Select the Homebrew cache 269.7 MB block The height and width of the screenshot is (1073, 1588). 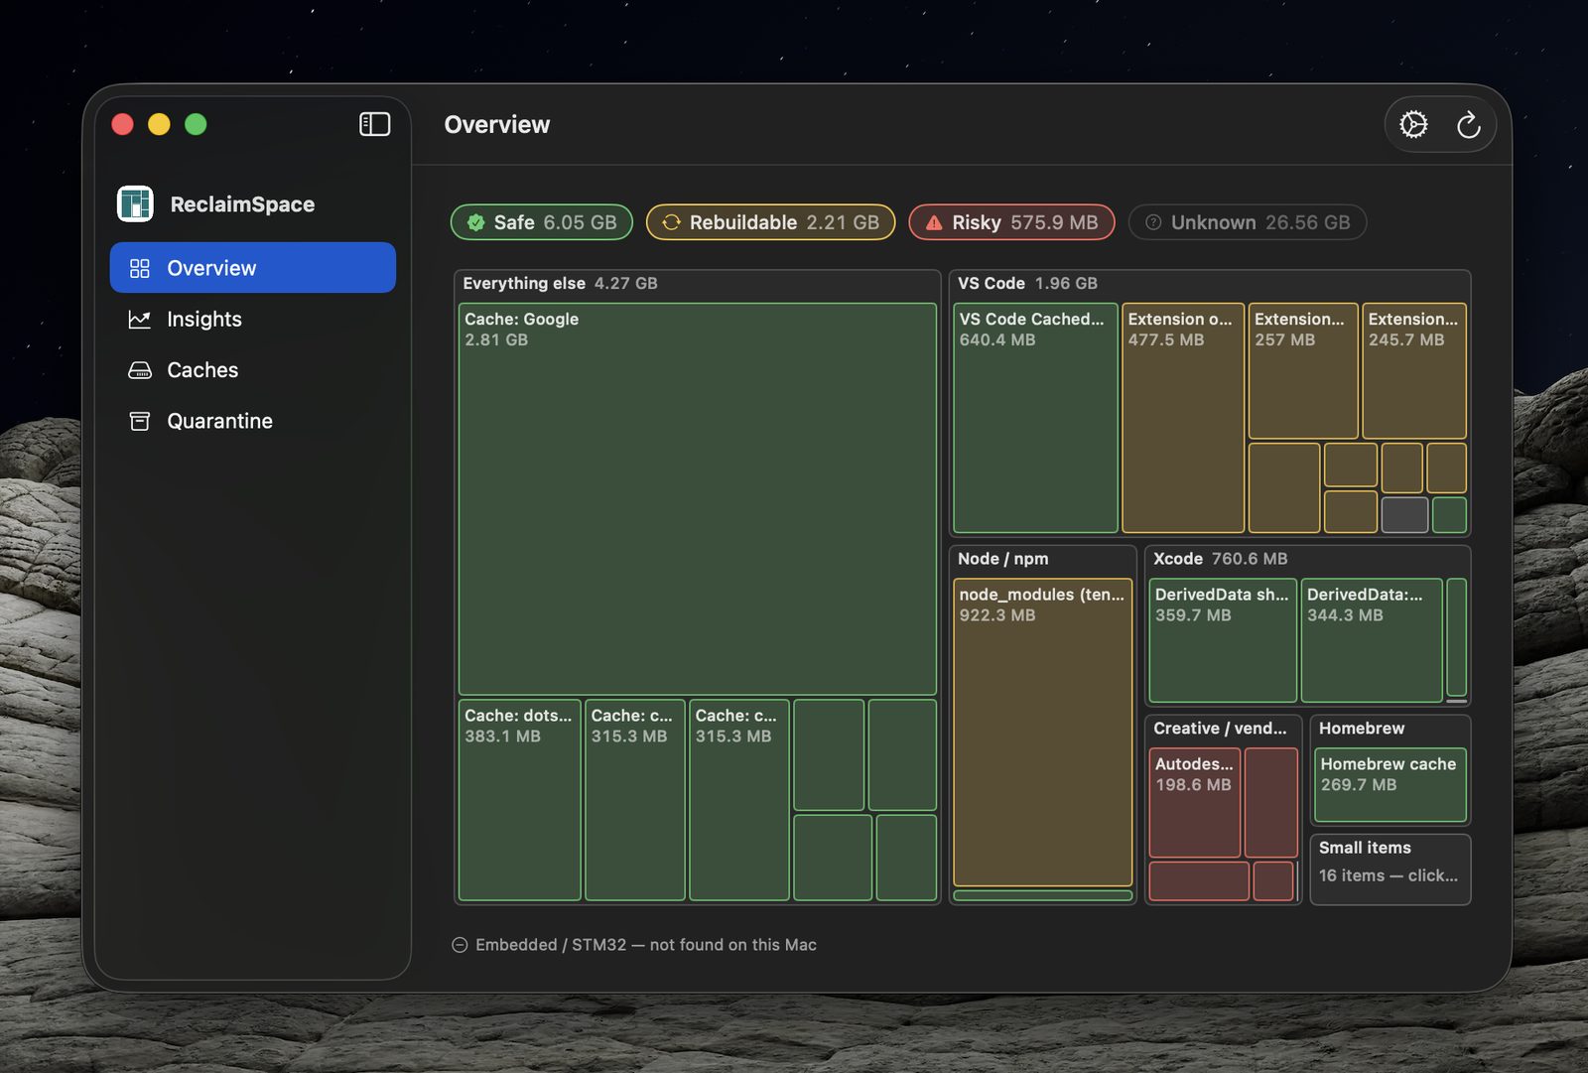[x=1390, y=785]
